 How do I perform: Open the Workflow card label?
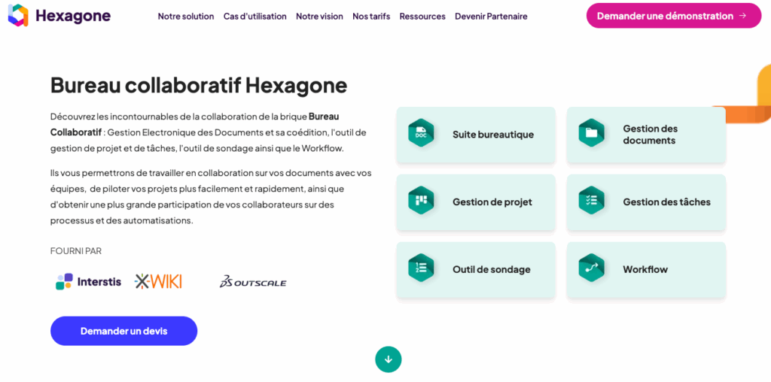(645, 269)
